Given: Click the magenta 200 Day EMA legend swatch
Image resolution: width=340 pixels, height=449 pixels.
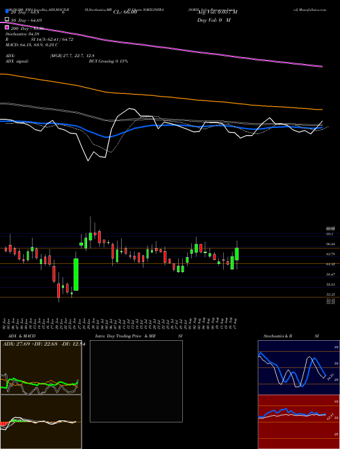Looking at the screenshot, I should (x=7, y=27).
